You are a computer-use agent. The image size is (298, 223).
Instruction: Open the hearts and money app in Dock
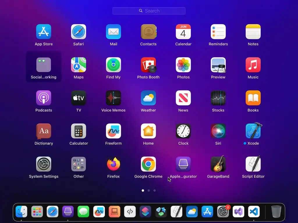point(161,211)
